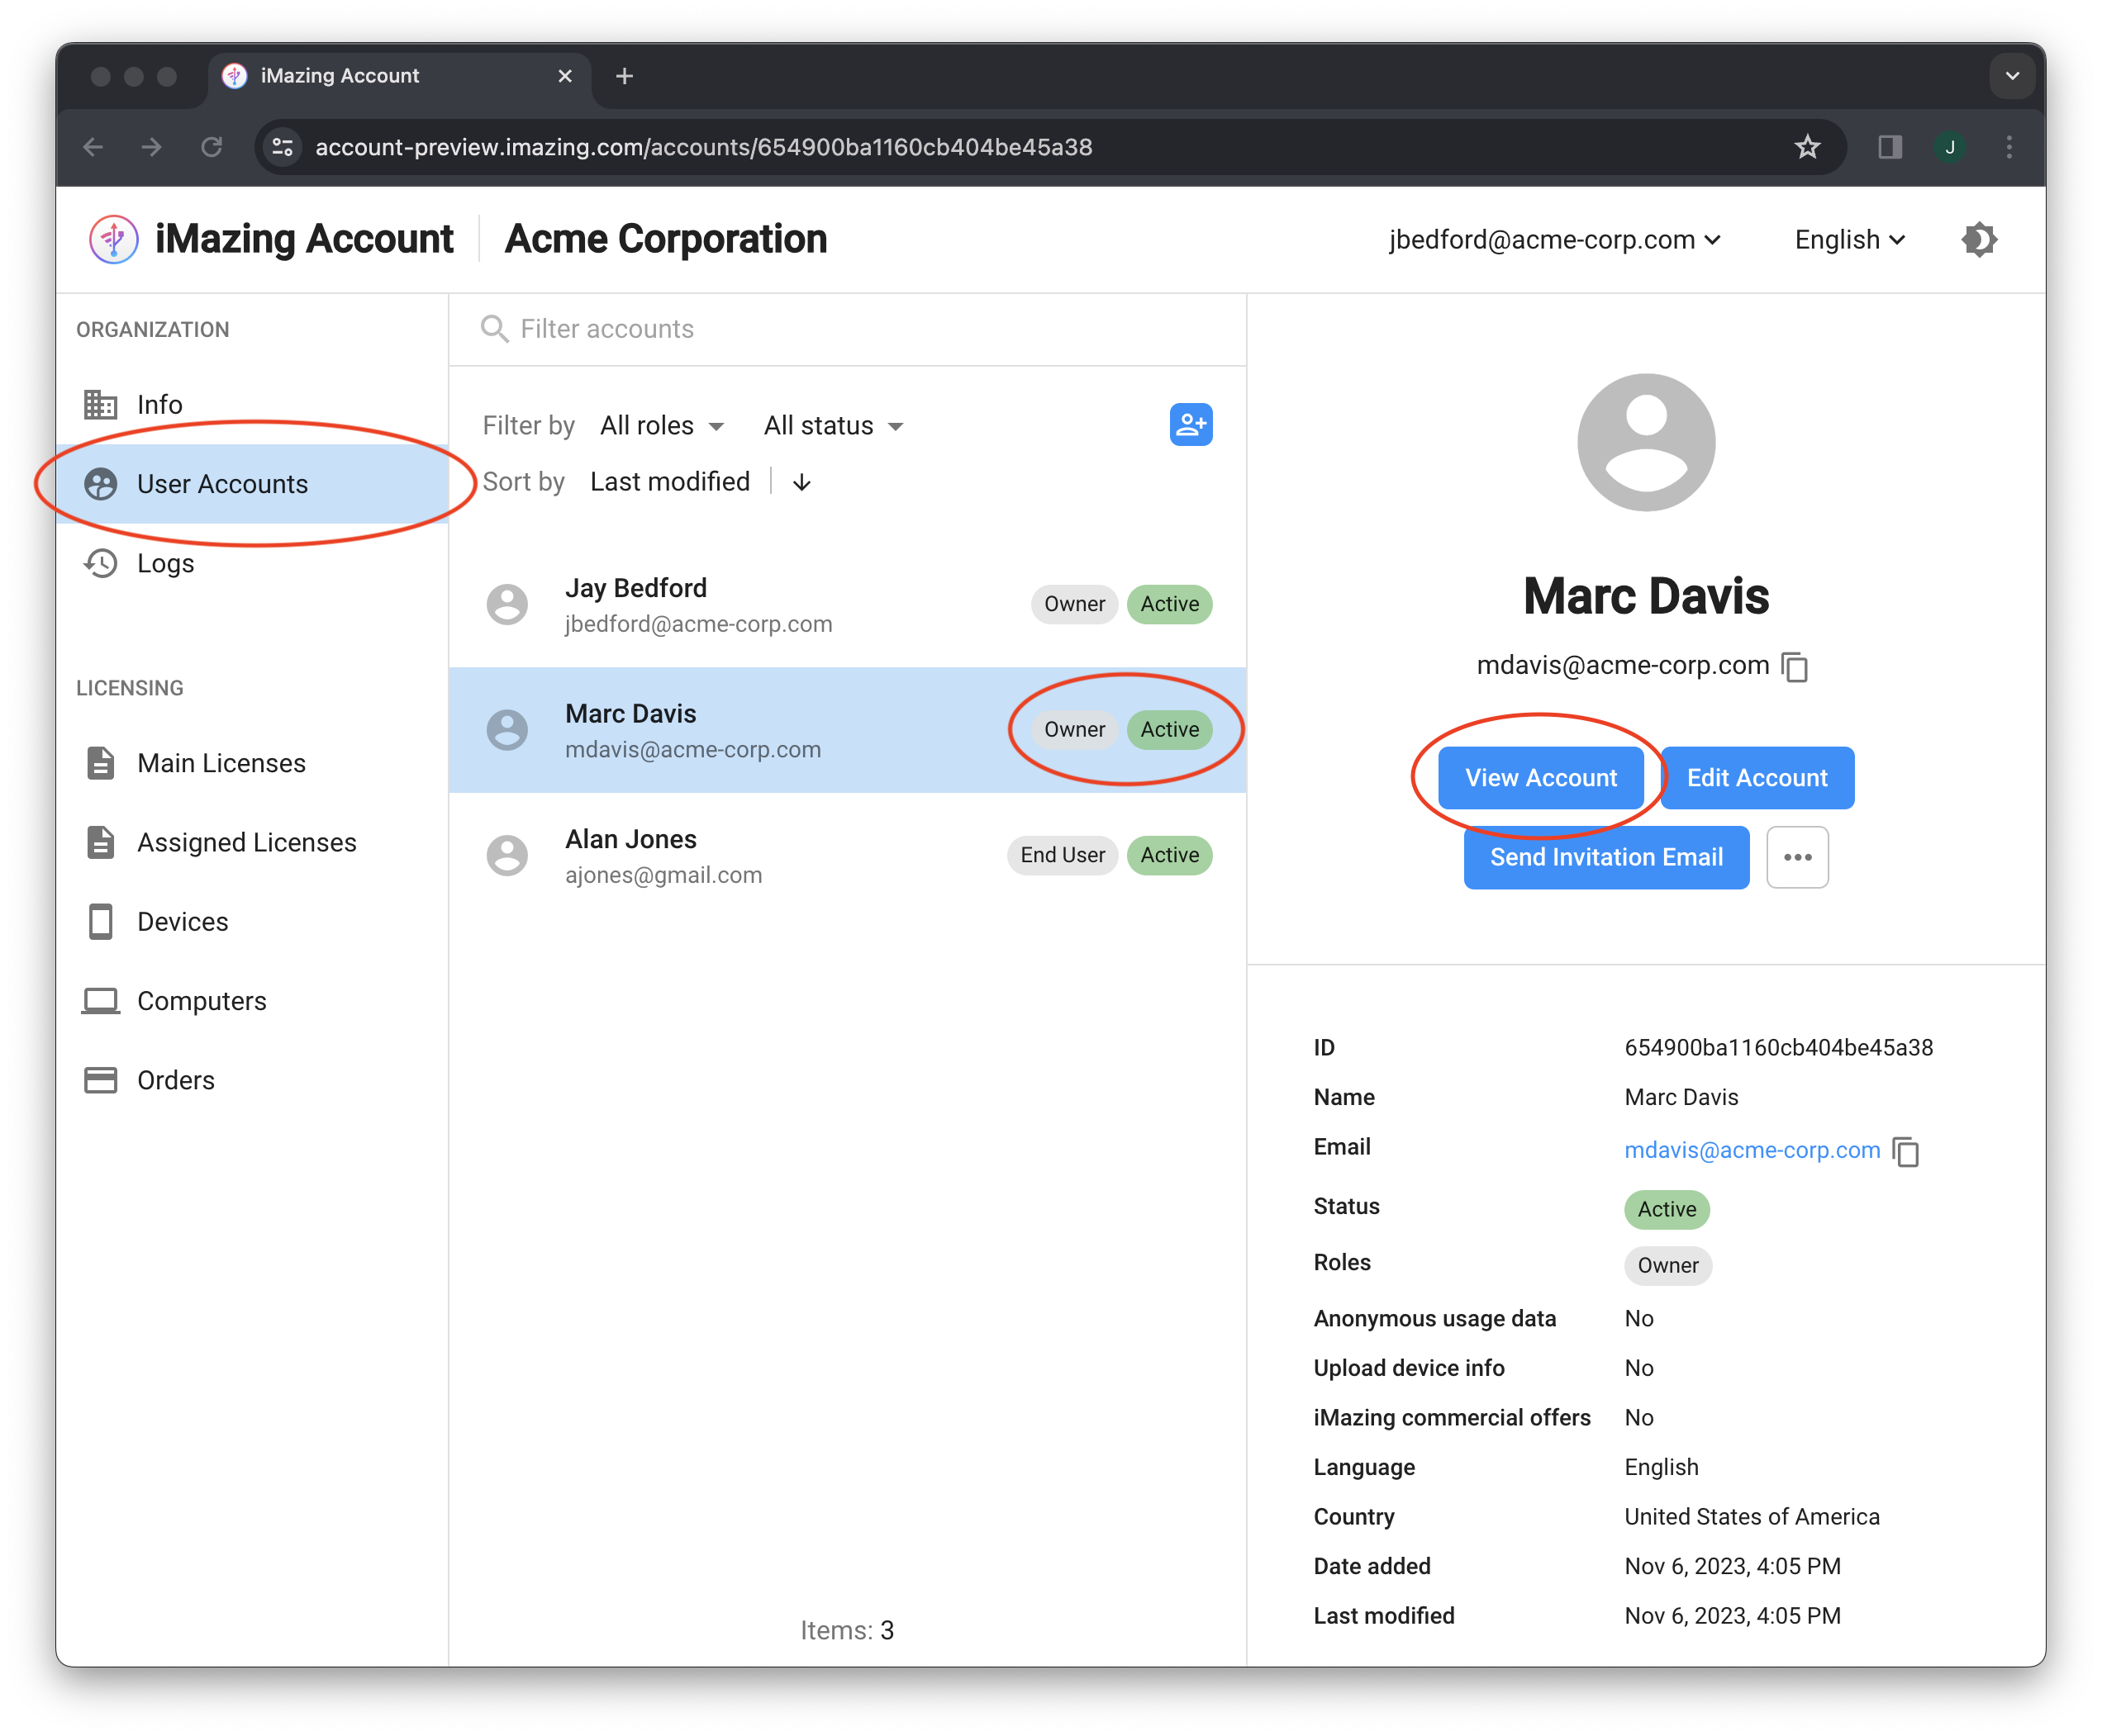
Task: Click the Active badge in the Status row
Action: tap(1666, 1210)
